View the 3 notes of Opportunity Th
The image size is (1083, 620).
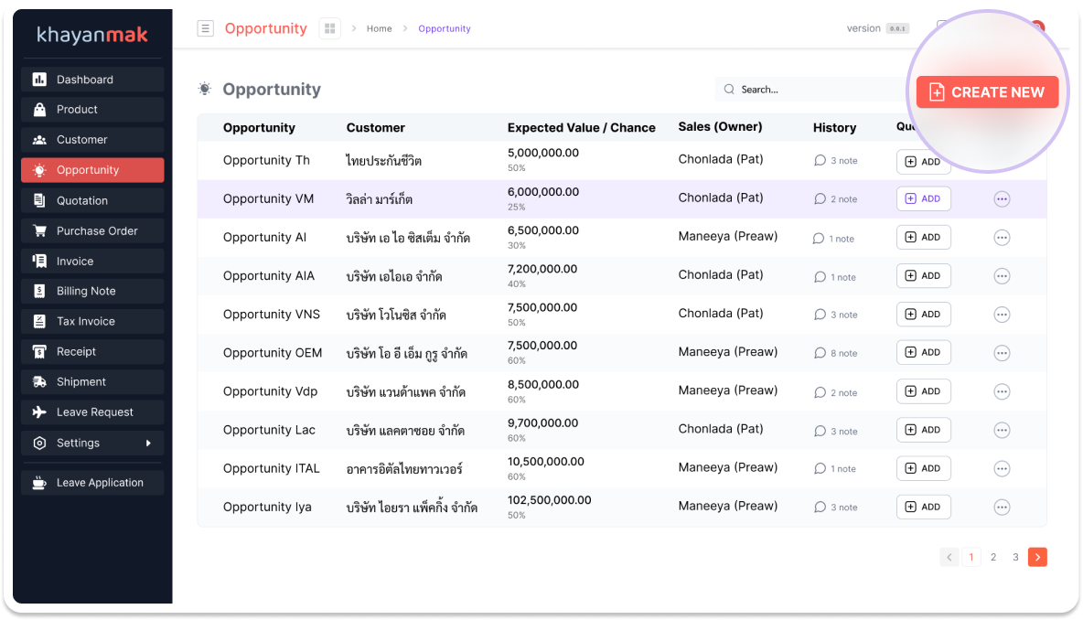[835, 160]
